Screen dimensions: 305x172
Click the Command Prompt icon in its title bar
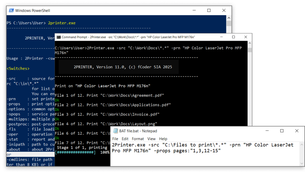click(x=59, y=37)
